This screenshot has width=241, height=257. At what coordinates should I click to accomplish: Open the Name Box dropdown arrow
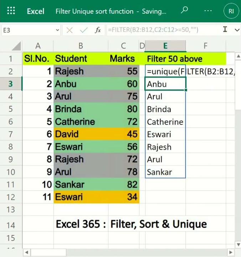(57, 30)
